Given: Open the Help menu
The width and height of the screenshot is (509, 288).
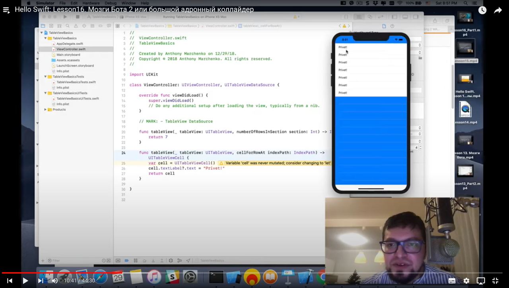Looking at the screenshot, I should point(145,3).
